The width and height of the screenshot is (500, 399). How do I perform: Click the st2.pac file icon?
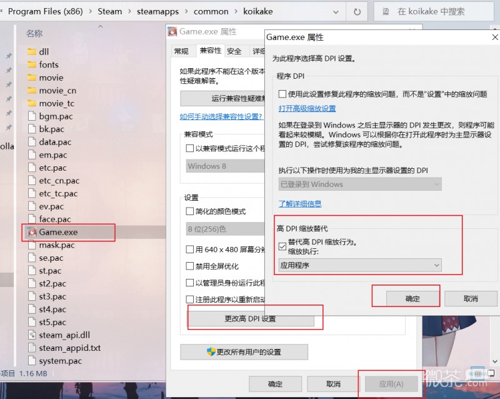click(32, 283)
